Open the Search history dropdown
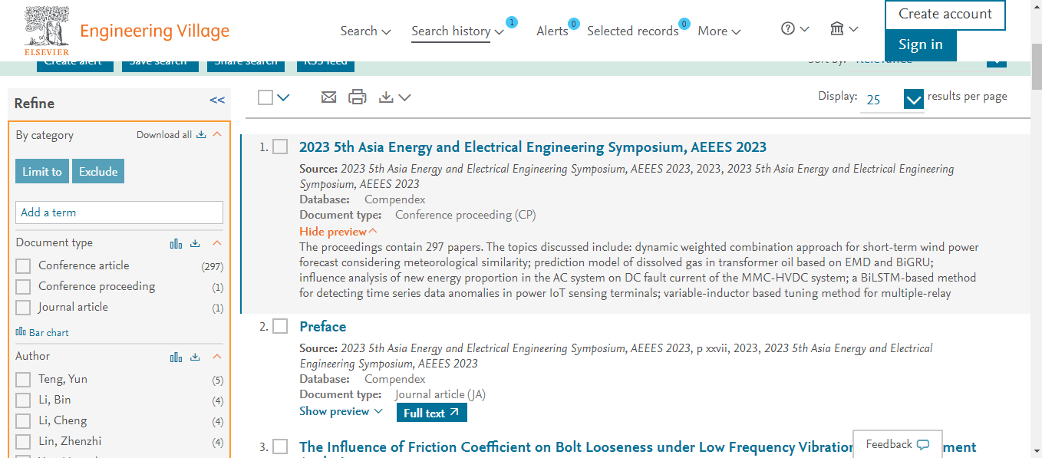Screen dimensions: 1042x458 pyautogui.click(x=457, y=31)
